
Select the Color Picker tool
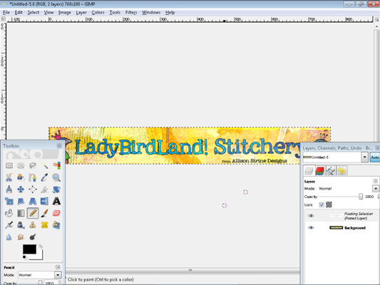(45, 177)
